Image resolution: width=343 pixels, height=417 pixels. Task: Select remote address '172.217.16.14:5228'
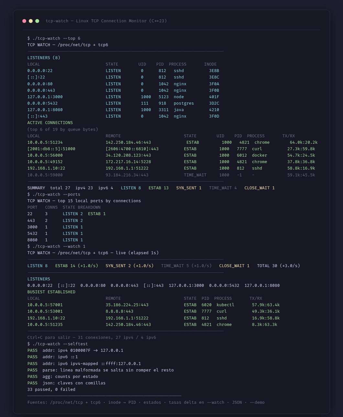(128, 162)
